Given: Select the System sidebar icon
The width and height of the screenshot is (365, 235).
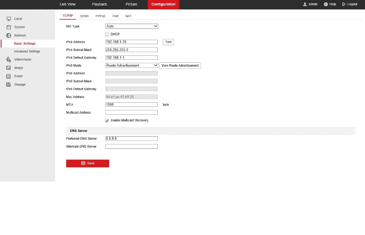Looking at the screenshot, I should pyautogui.click(x=8, y=27).
